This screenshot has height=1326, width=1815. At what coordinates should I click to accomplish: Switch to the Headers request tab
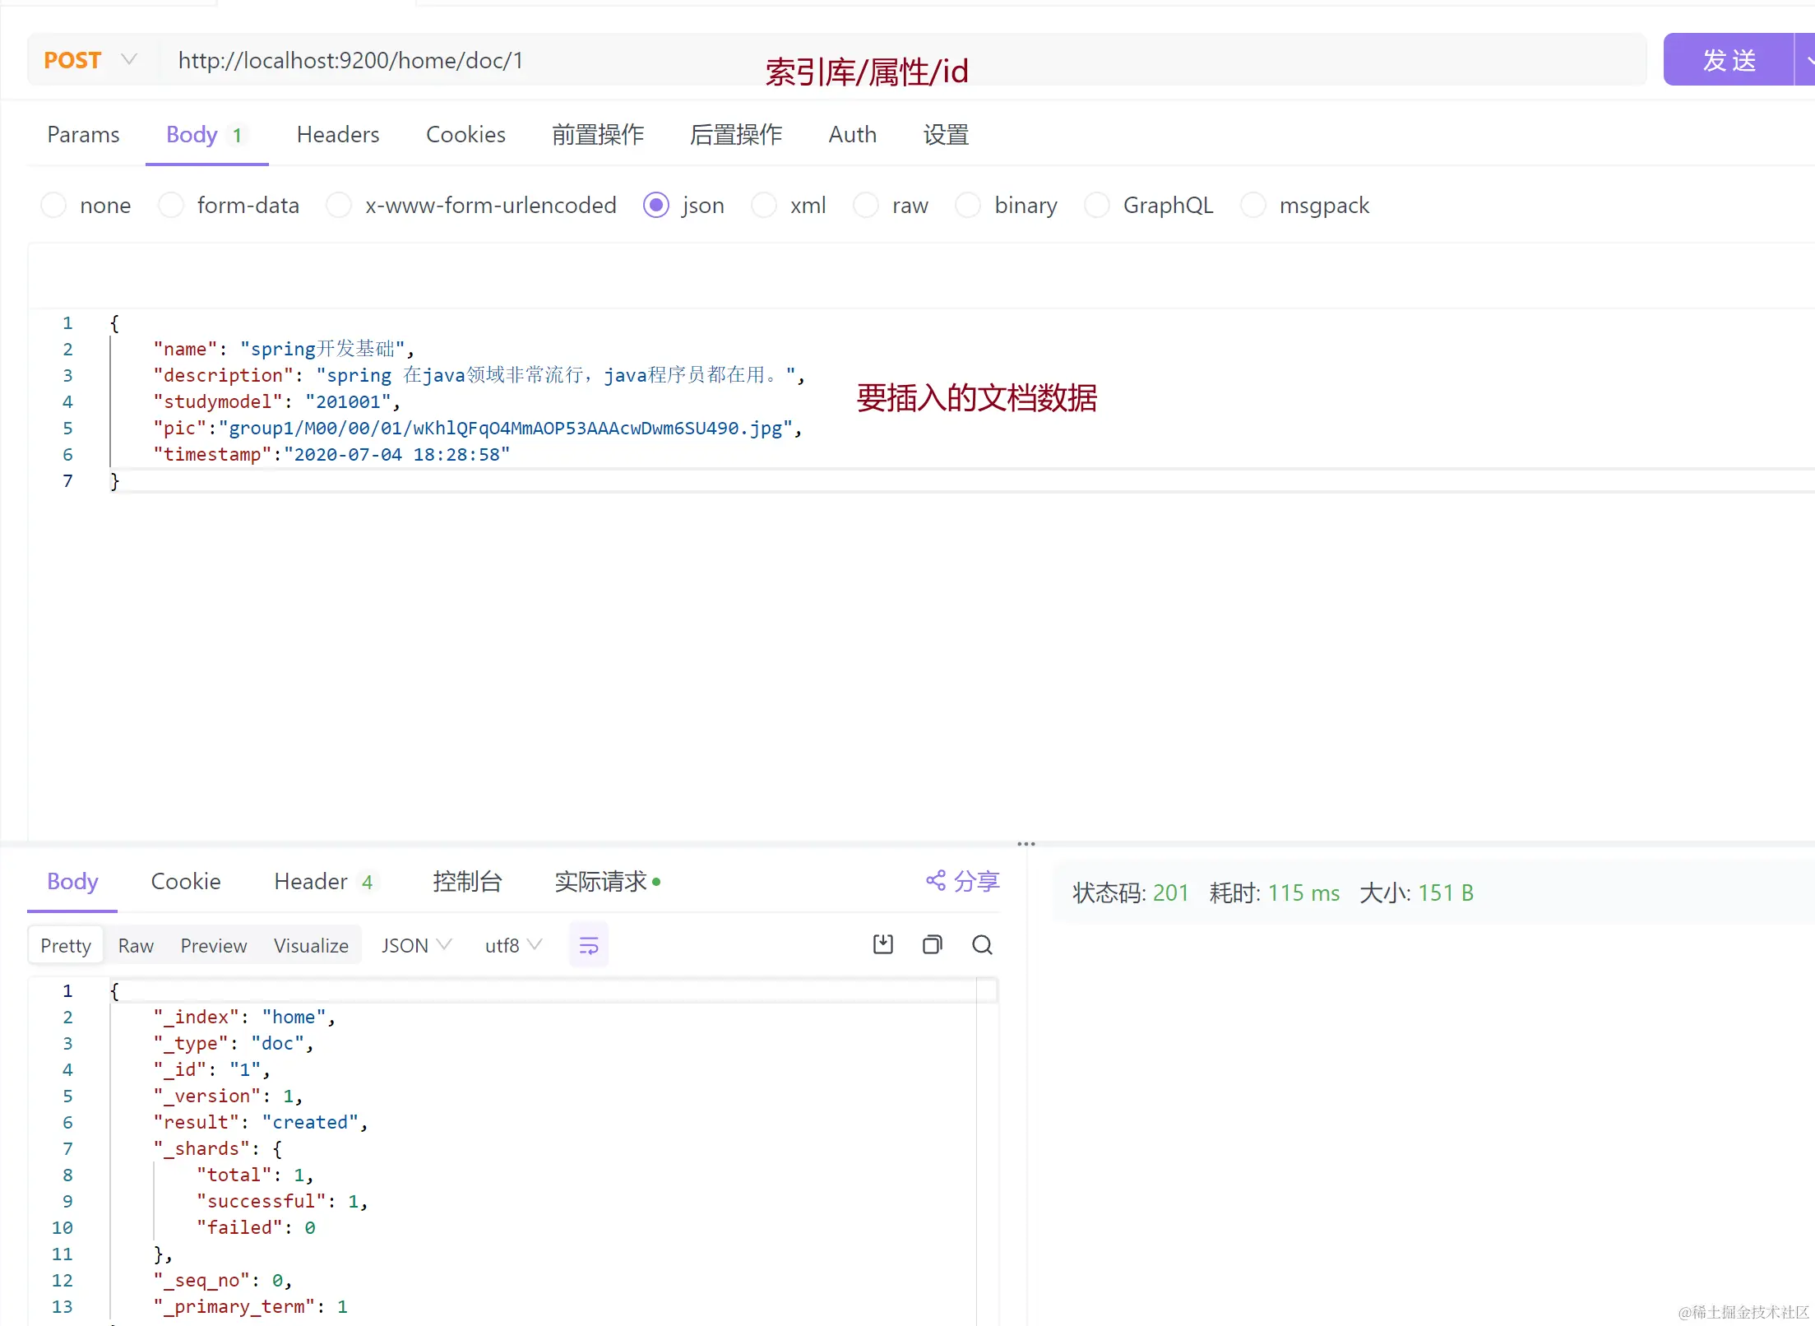(337, 134)
